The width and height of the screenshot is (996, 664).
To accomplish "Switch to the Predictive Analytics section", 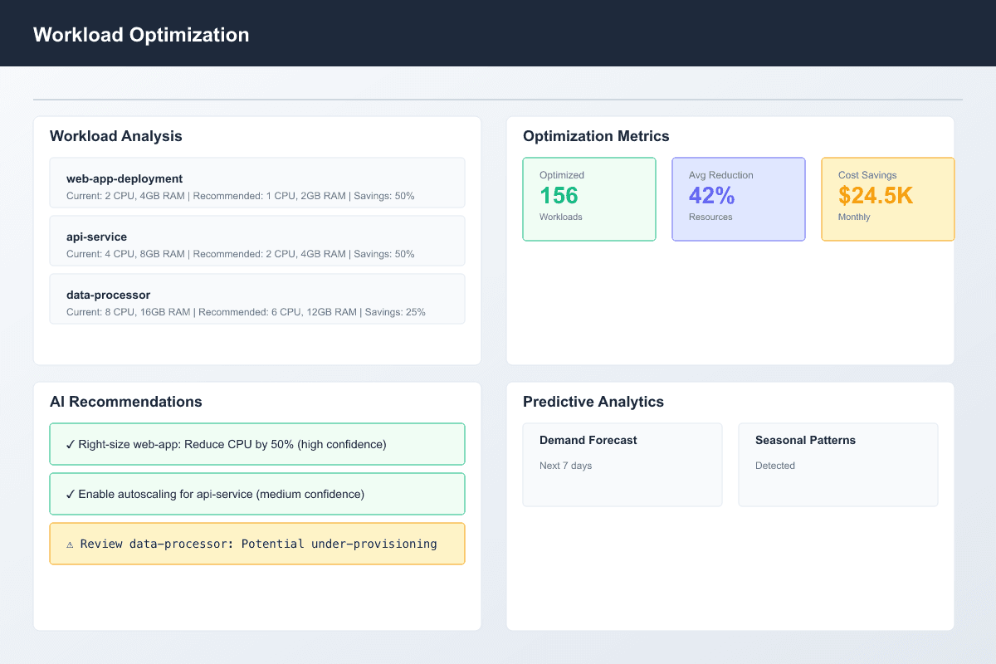I will coord(593,402).
